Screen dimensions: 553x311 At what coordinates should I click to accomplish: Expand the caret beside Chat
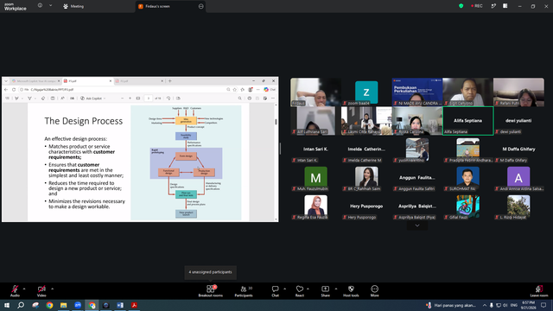[284, 289]
